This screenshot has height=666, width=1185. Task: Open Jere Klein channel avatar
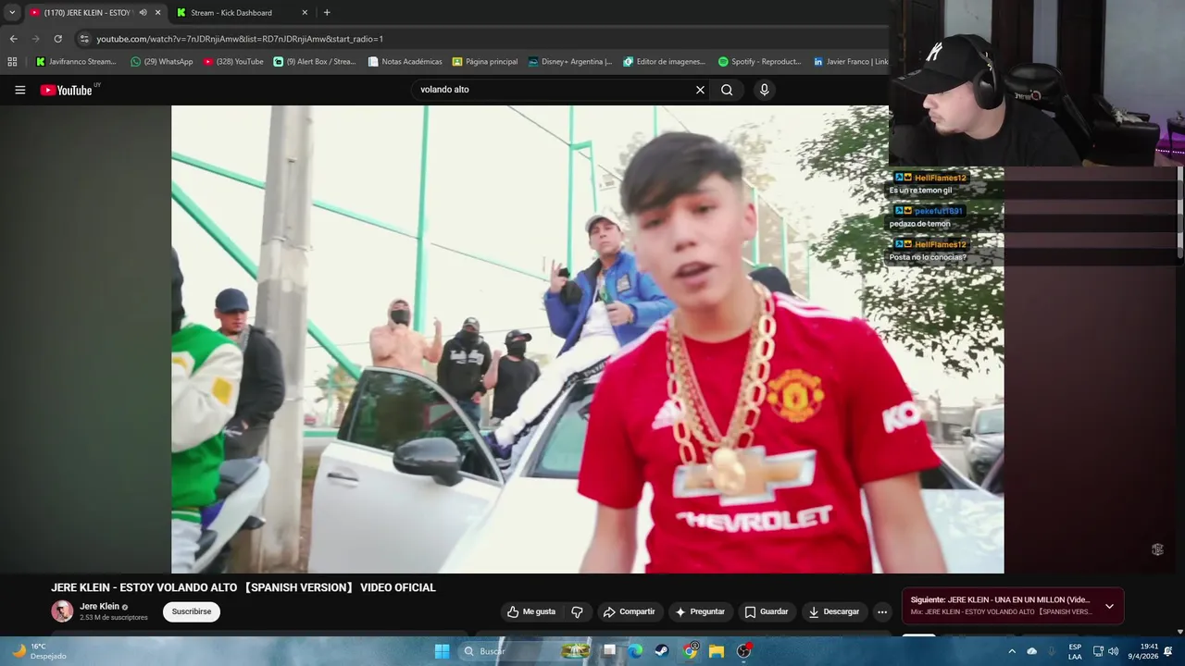tap(62, 611)
